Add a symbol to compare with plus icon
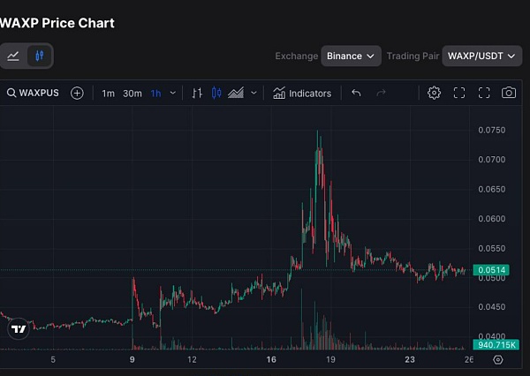Viewport: 530px width, 376px height. point(77,94)
